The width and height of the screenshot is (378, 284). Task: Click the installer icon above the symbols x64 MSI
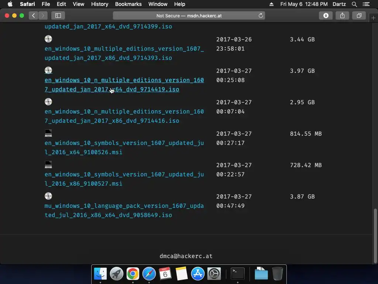pyautogui.click(x=48, y=133)
